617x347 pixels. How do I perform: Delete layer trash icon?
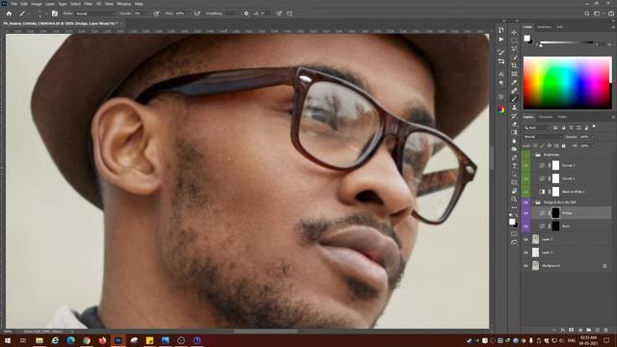(606, 330)
